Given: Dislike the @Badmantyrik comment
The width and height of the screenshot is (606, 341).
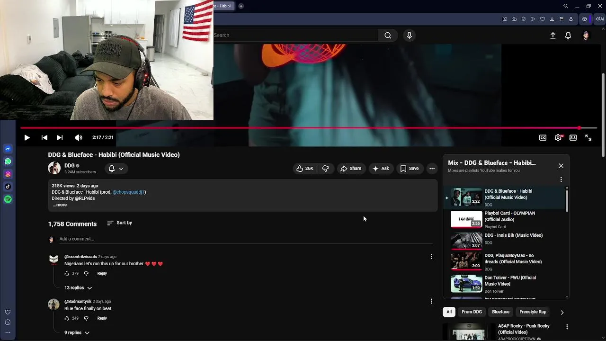Looking at the screenshot, I should coord(86,318).
